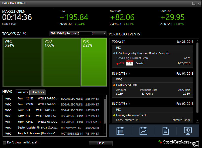Open the calendar grid icon
202x148 pixels.
click(x=120, y=131)
